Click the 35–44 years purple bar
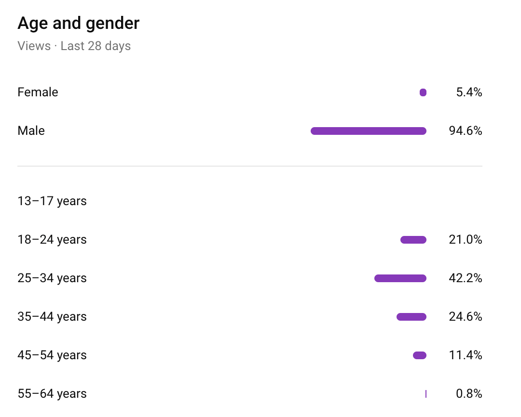The height and width of the screenshot is (417, 521). coord(411,317)
